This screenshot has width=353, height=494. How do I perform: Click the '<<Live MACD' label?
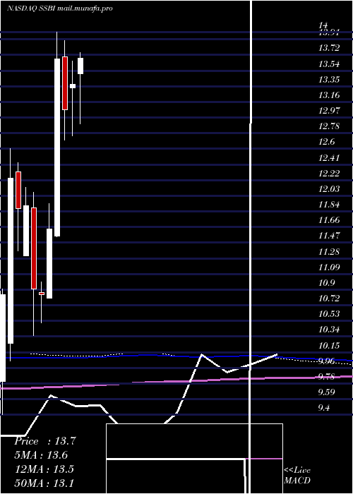pos(297,475)
